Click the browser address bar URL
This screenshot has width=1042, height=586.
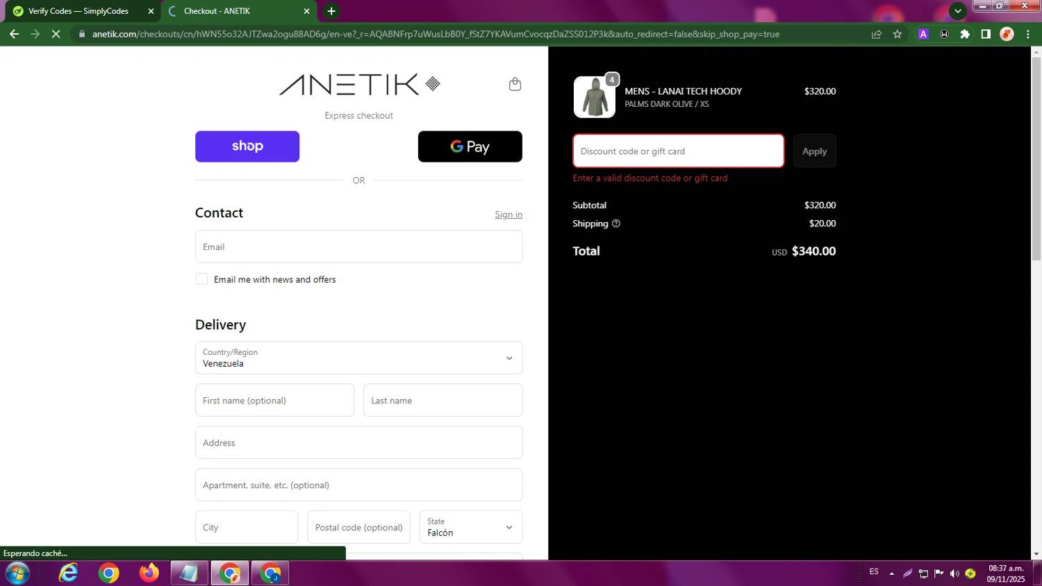pyautogui.click(x=436, y=34)
